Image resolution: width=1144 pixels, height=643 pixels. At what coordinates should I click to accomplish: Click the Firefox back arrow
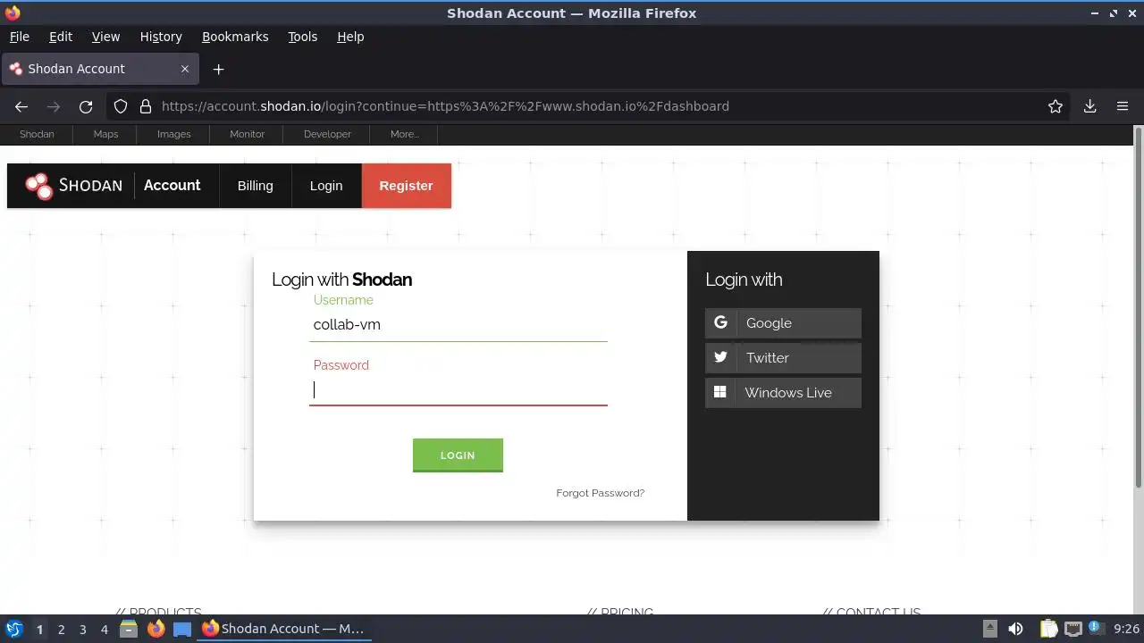coord(21,106)
